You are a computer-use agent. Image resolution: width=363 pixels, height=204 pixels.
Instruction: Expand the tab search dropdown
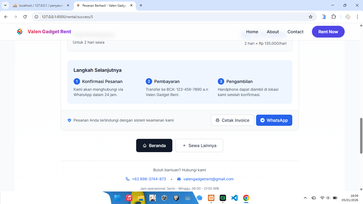pyautogui.click(x=5, y=5)
